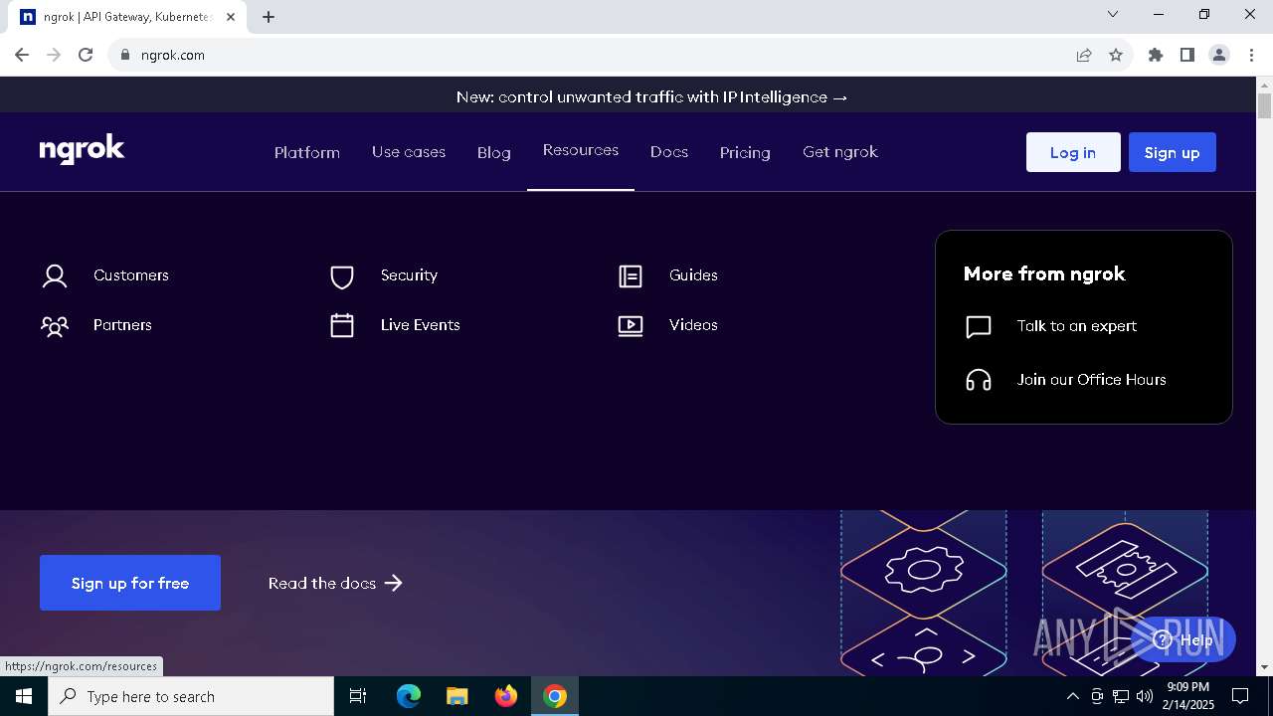
Task: Click Talk to an expert
Action: click(x=1077, y=326)
